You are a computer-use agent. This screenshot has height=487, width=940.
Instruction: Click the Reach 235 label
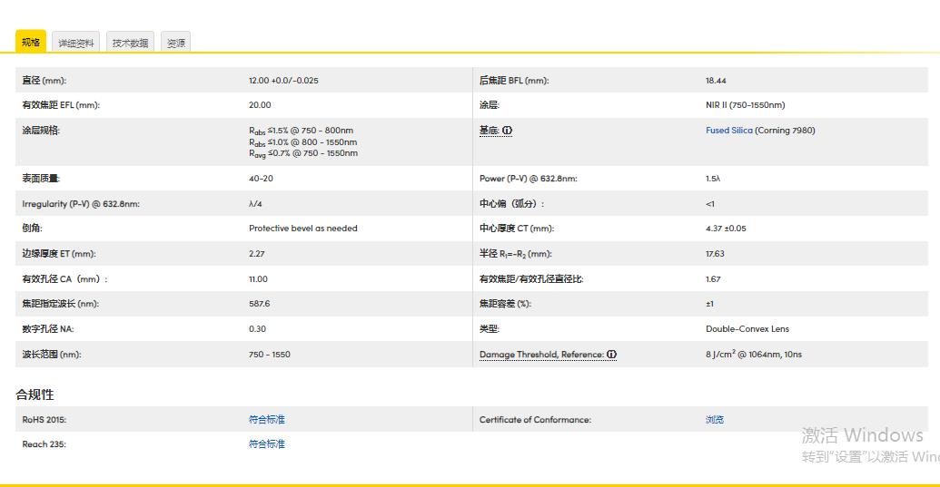[45, 444]
